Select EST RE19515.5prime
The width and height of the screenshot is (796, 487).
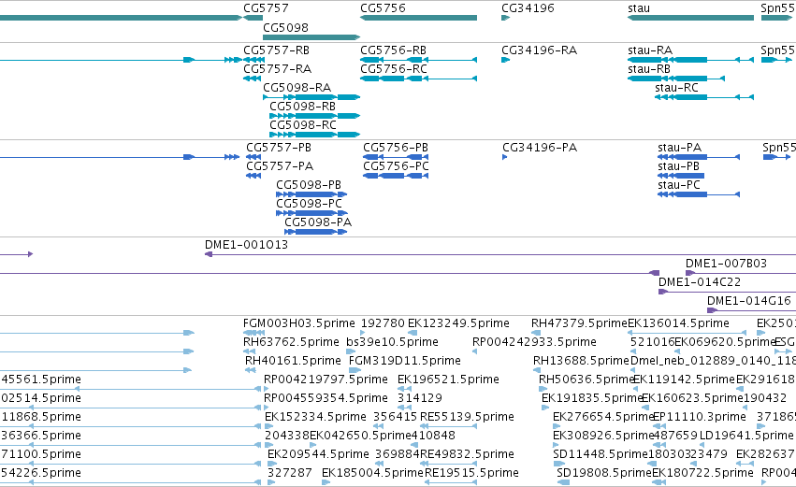471,473
